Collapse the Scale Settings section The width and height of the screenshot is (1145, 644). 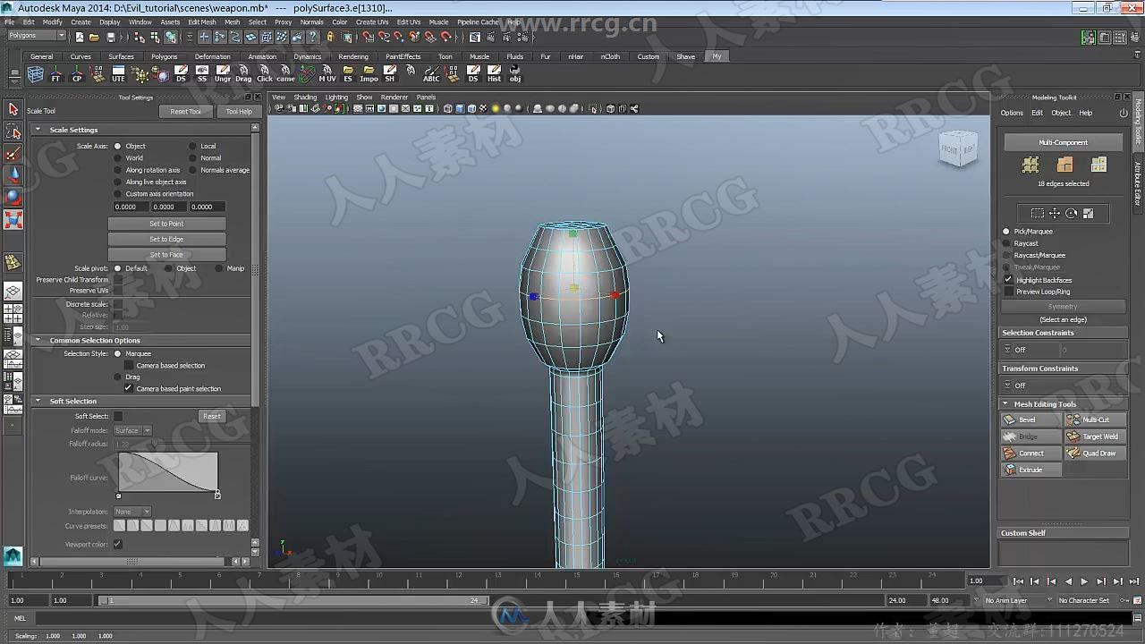pos(38,130)
